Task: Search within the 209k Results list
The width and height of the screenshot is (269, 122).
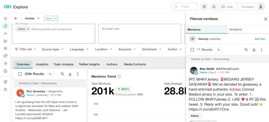Action: [x=62, y=74]
